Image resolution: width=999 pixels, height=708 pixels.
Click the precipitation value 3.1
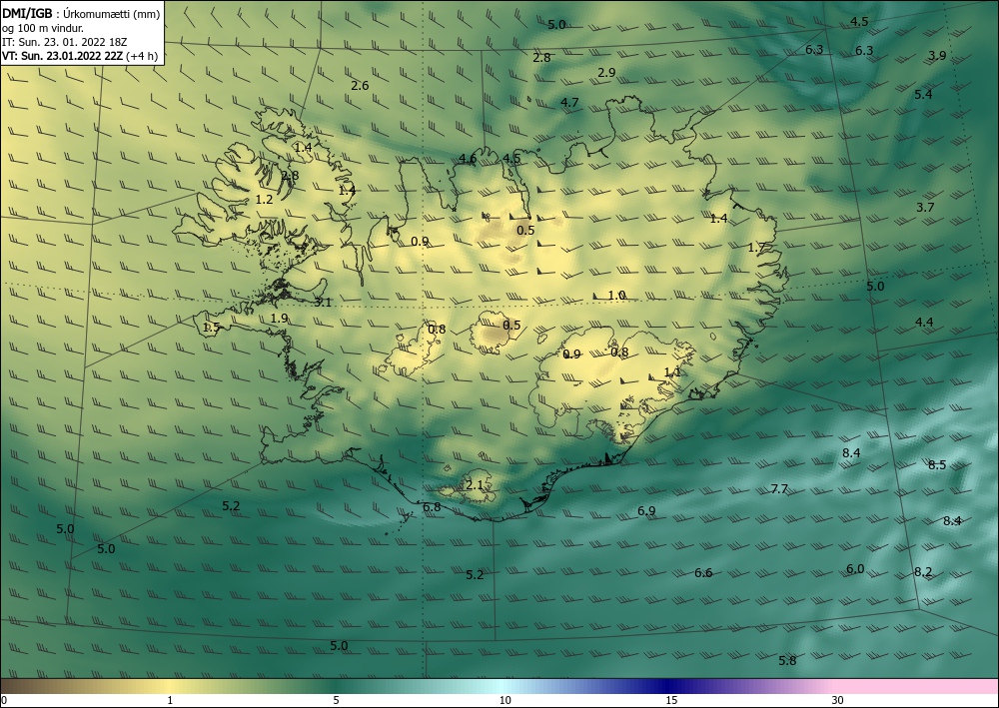point(323,303)
